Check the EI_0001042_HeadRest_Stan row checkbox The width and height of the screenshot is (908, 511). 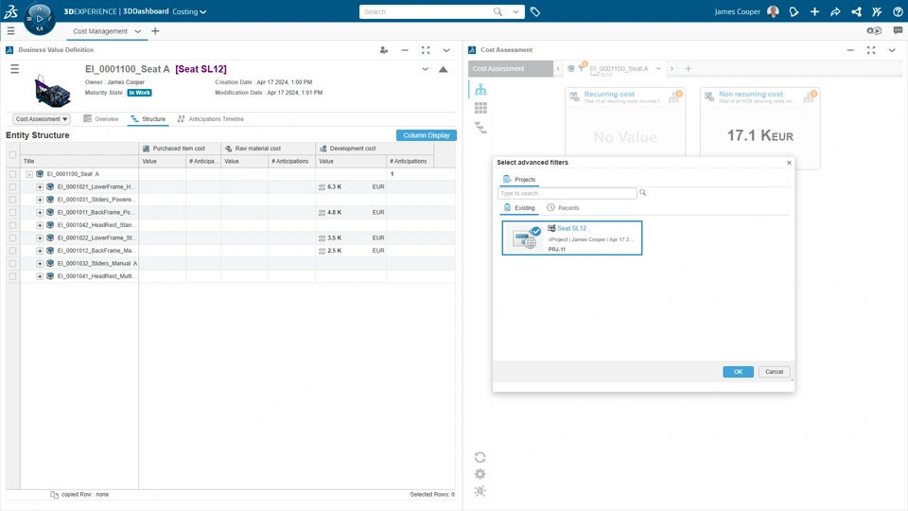pyautogui.click(x=12, y=225)
